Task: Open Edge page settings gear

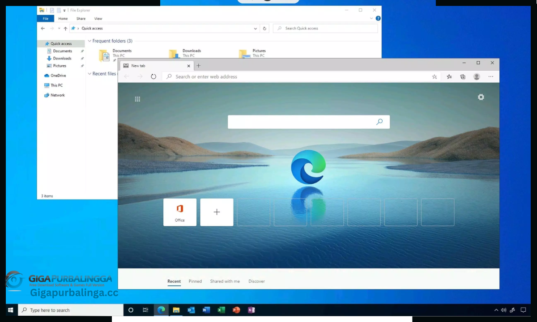Action: (481, 97)
